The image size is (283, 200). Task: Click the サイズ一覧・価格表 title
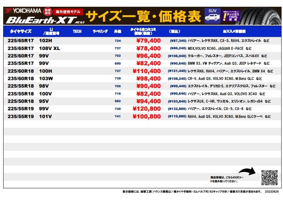pyautogui.click(x=144, y=16)
